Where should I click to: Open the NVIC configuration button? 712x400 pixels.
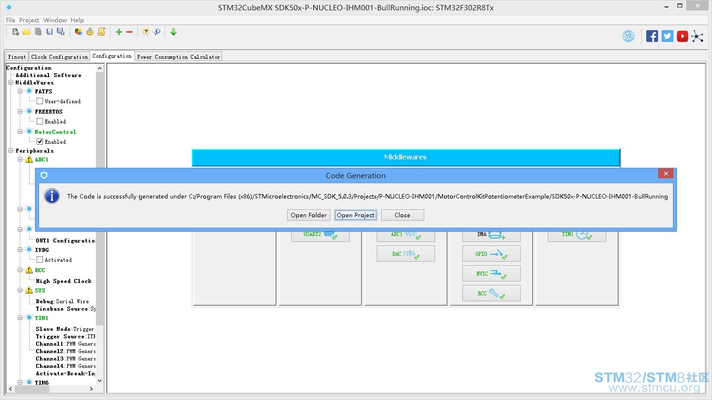[491, 274]
